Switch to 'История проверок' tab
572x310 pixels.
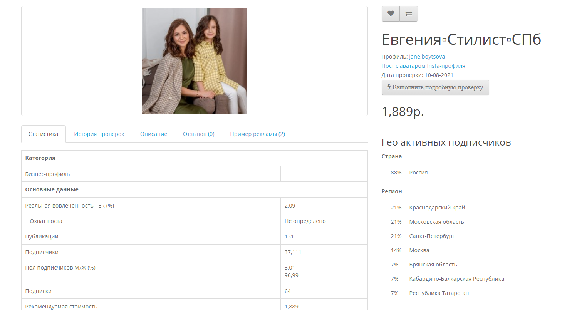[x=99, y=134]
